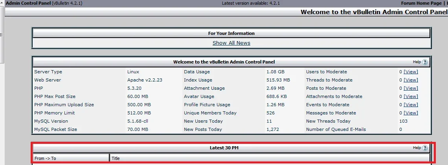Click the left scrollbar up arrow
The image size is (448, 165).
(2, 2)
